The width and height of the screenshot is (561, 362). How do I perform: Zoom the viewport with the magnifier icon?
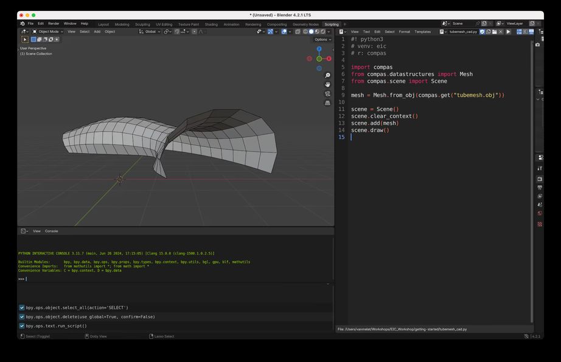click(327, 75)
